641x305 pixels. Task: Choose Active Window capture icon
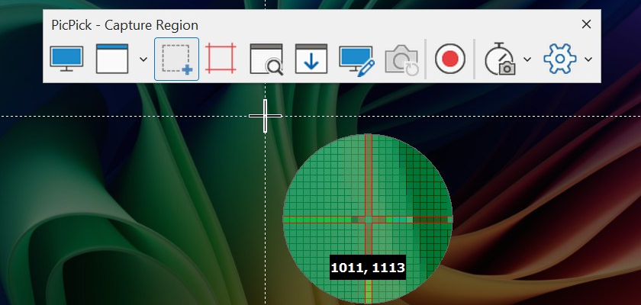(x=112, y=59)
